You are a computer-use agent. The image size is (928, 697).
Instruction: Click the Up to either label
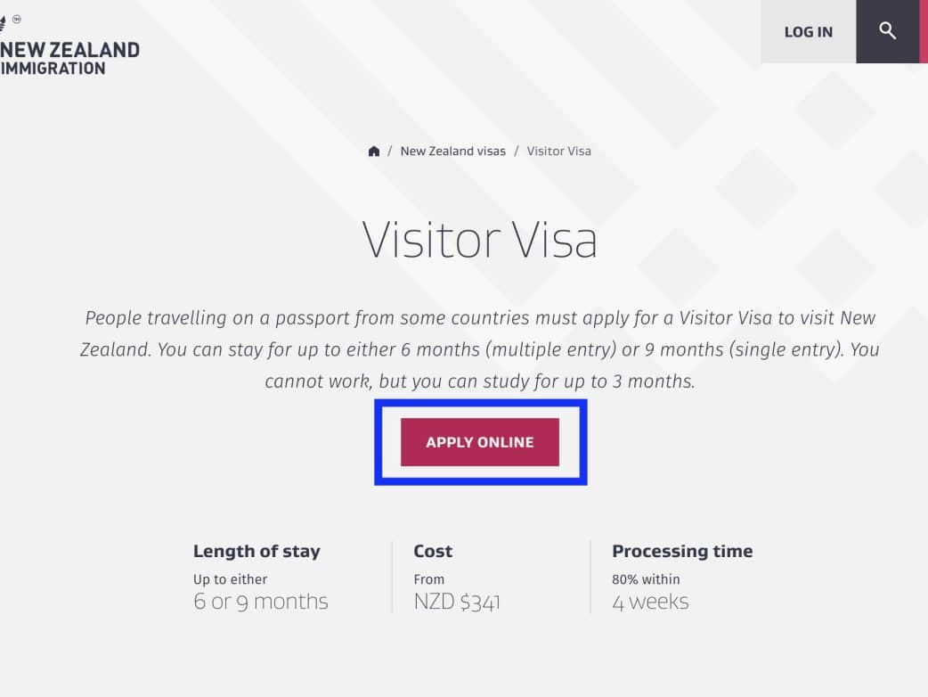pos(230,579)
